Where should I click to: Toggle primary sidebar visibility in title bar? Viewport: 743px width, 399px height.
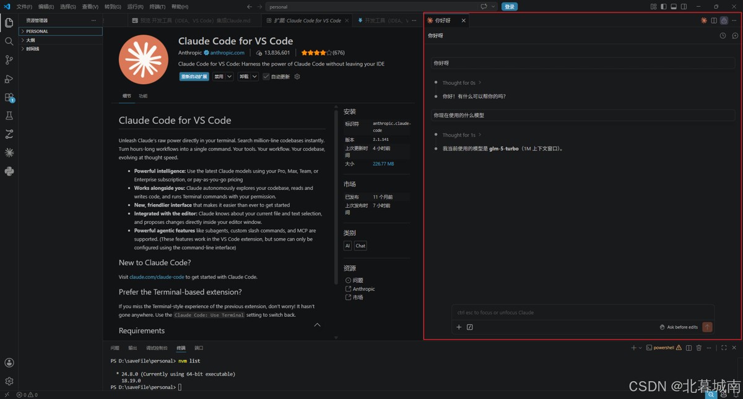(663, 7)
